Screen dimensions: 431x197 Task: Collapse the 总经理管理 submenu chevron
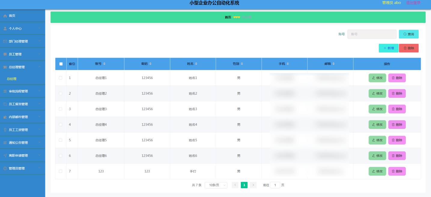(39, 67)
